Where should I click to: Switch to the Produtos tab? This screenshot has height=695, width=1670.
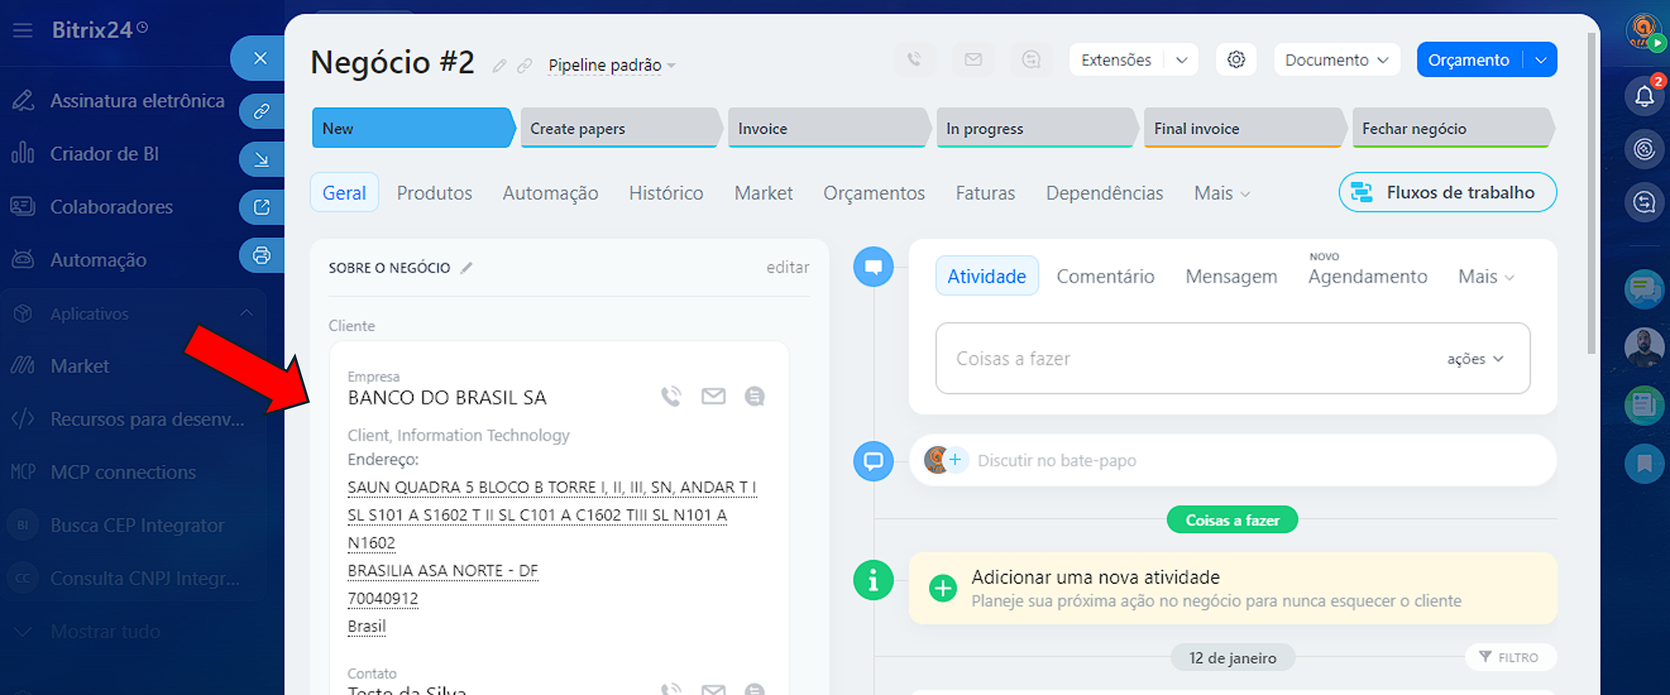click(434, 193)
